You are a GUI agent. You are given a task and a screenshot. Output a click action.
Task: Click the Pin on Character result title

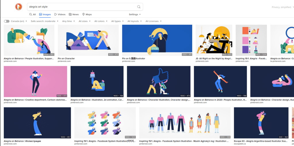point(66,58)
